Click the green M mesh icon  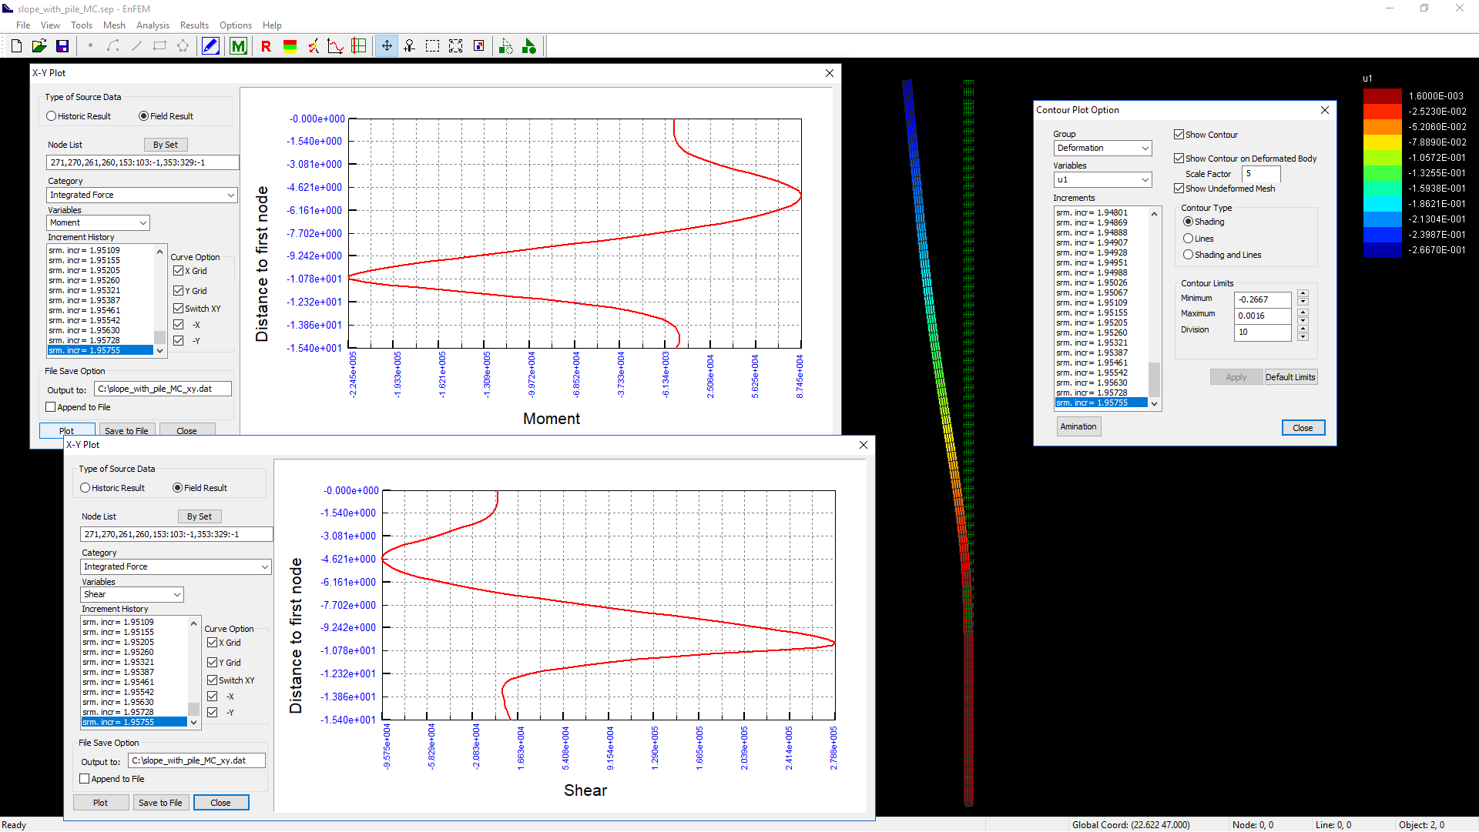(x=238, y=46)
